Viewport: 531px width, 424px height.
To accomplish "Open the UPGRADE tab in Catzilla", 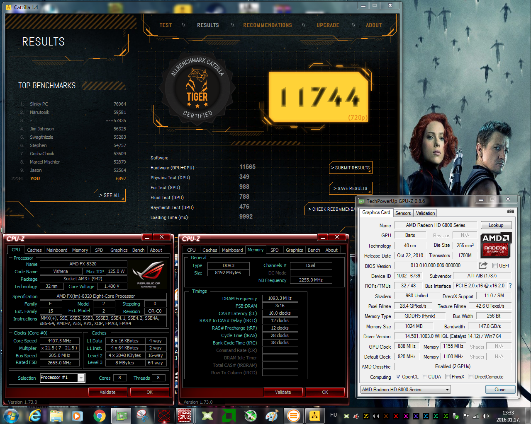I will click(328, 25).
